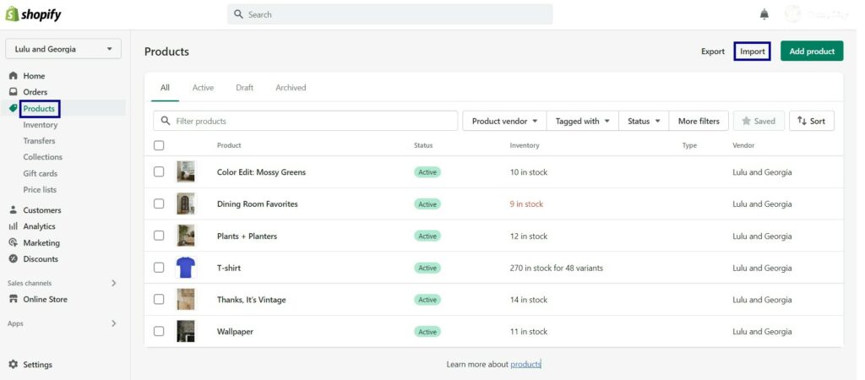Open the Plants + Planters thumbnail

pos(186,236)
